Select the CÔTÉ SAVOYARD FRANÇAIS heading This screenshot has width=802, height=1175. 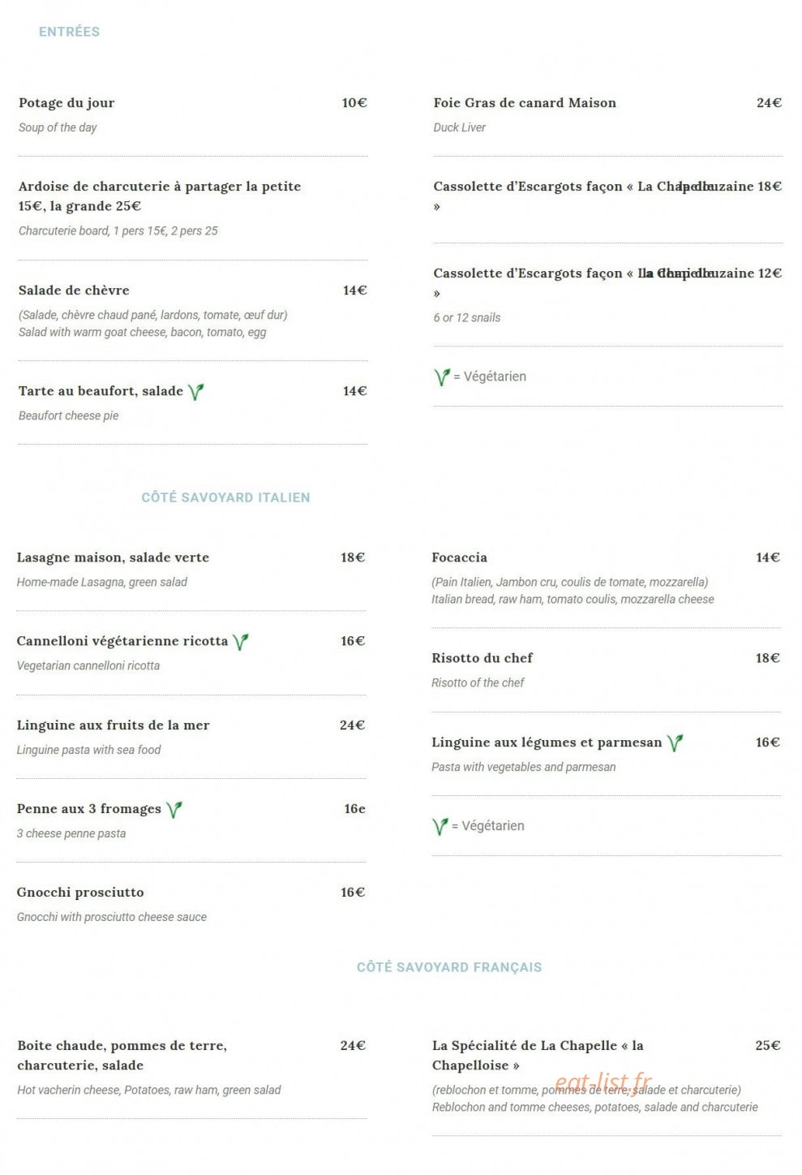pyautogui.click(x=449, y=967)
